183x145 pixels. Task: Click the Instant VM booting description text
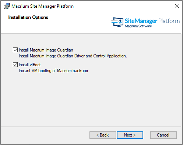coord(53,71)
